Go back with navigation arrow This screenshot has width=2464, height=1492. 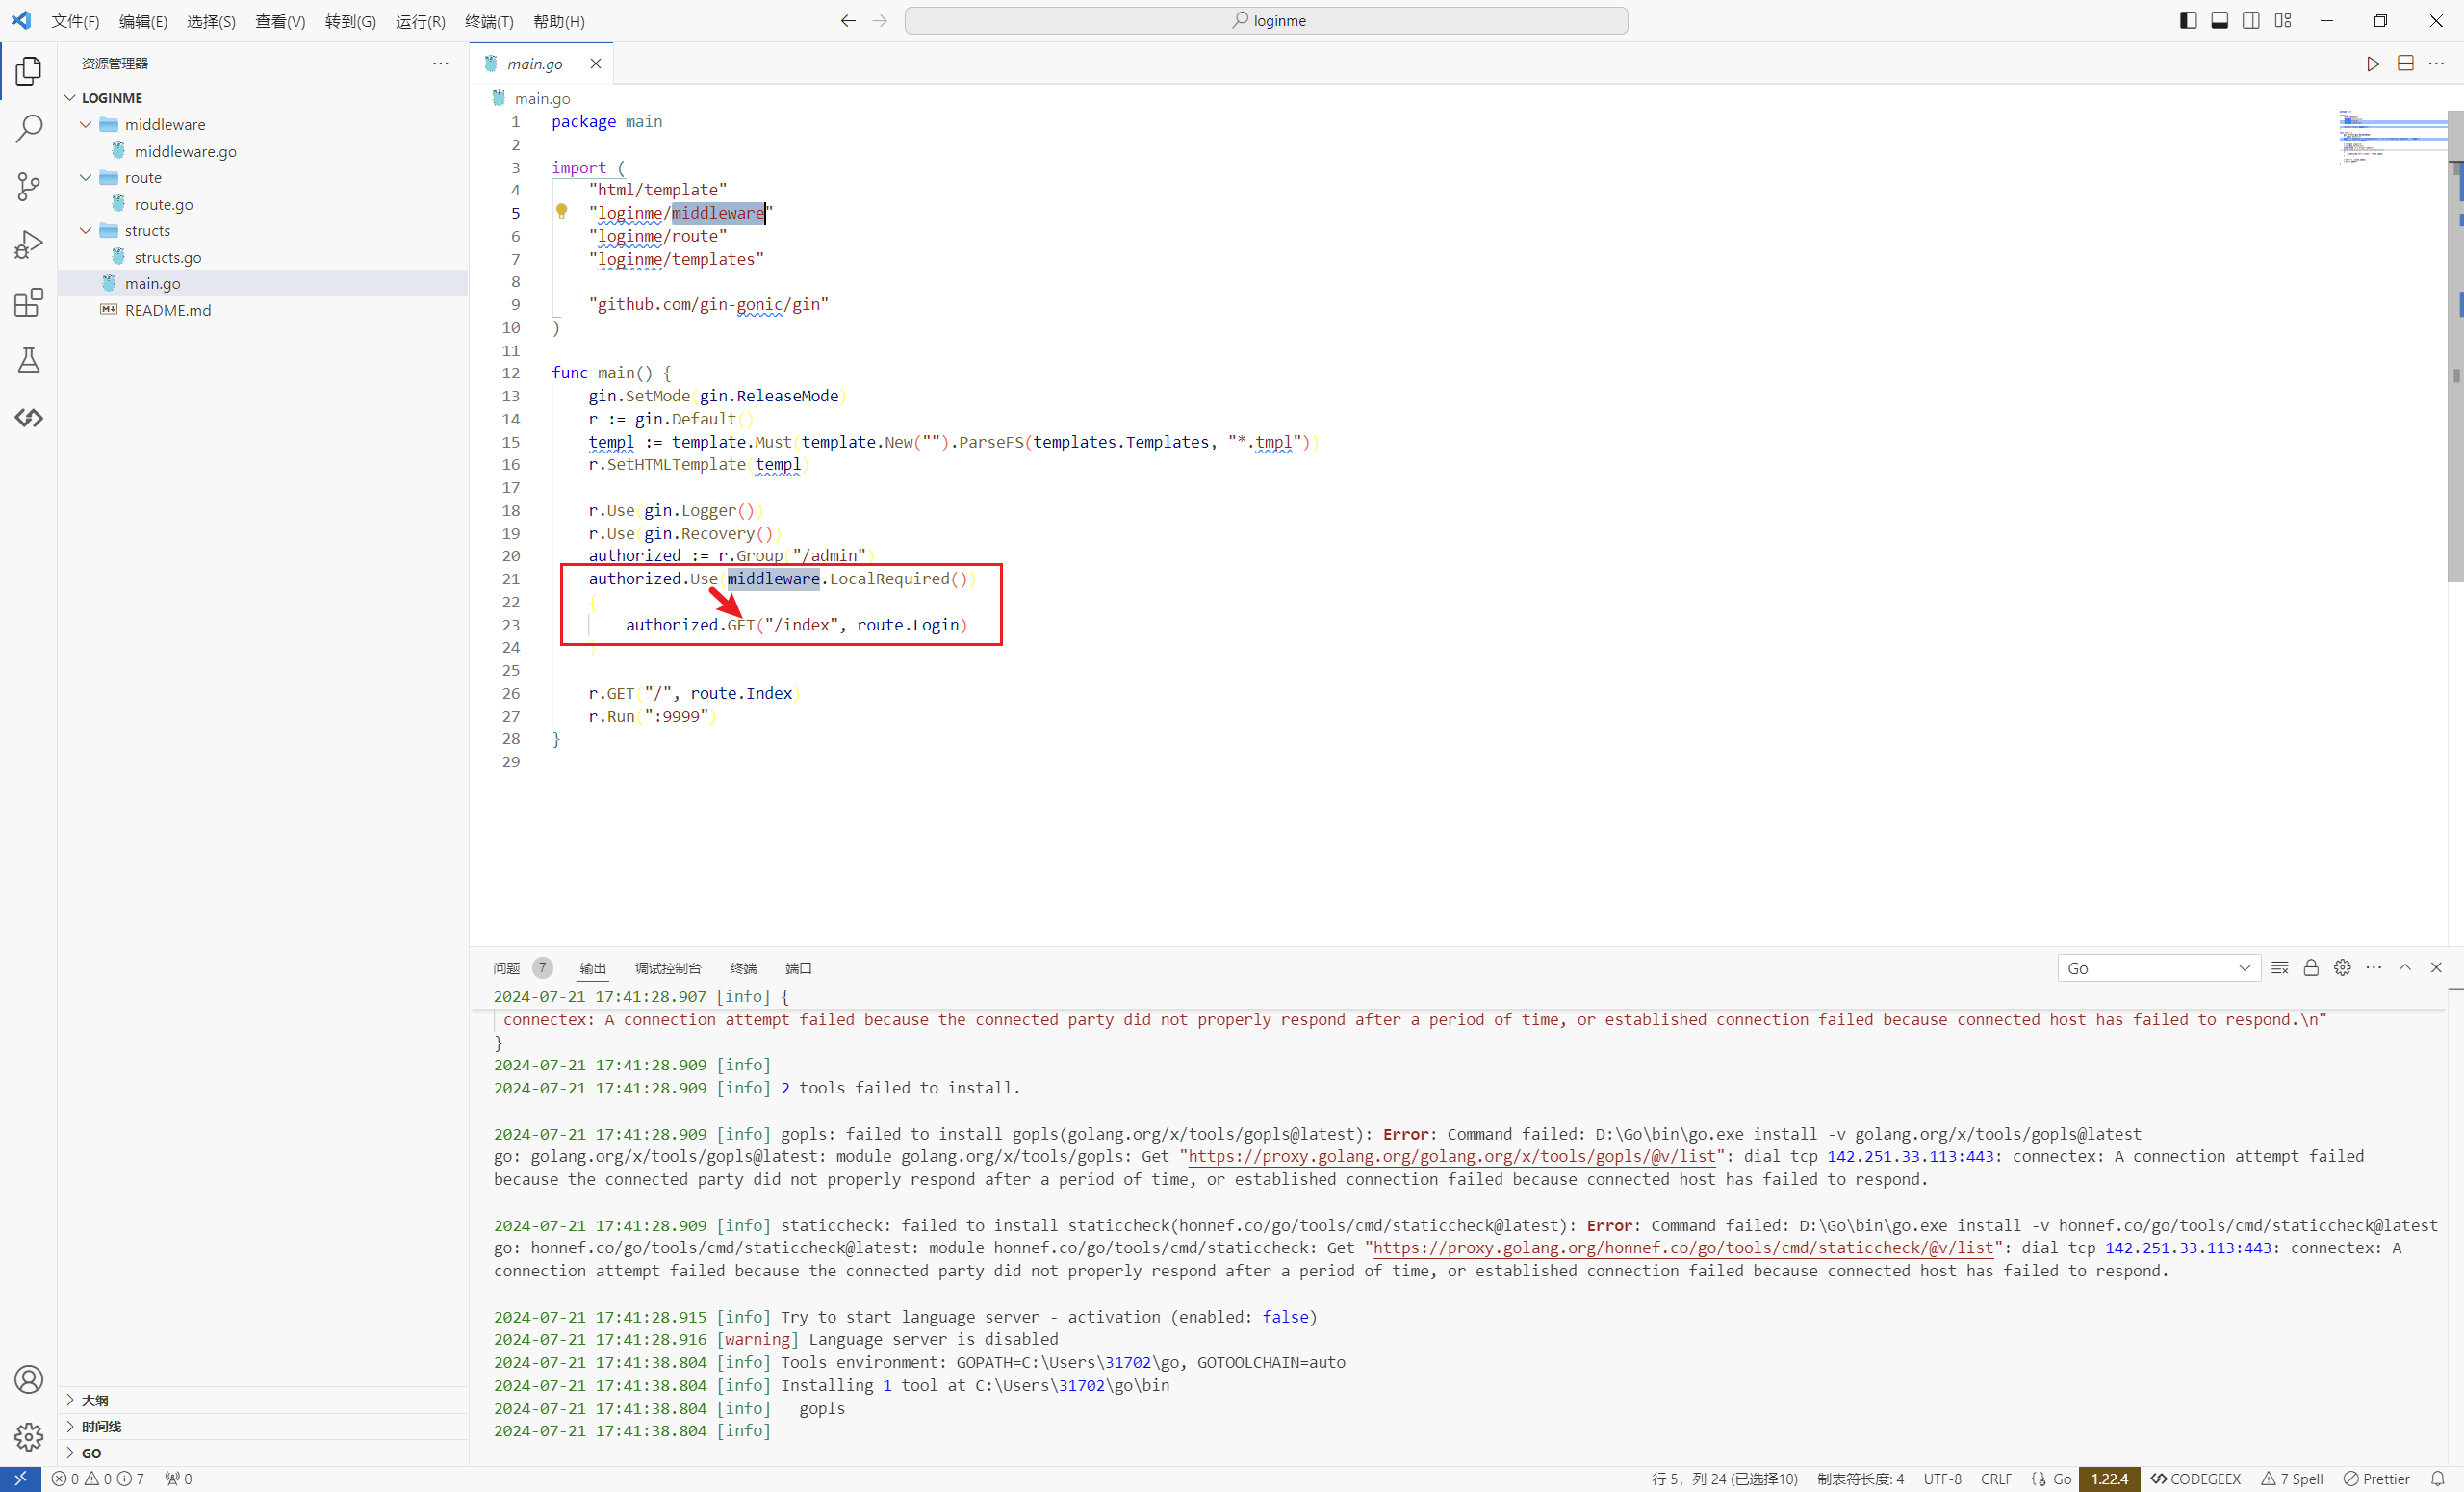tap(848, 20)
